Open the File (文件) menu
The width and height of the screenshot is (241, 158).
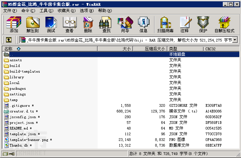(x=10, y=11)
